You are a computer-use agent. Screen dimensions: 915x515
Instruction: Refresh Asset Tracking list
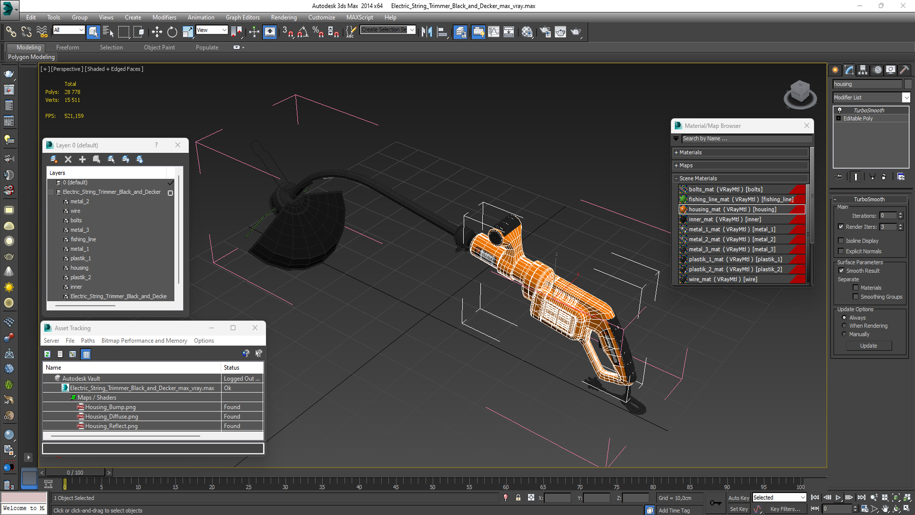click(x=47, y=354)
